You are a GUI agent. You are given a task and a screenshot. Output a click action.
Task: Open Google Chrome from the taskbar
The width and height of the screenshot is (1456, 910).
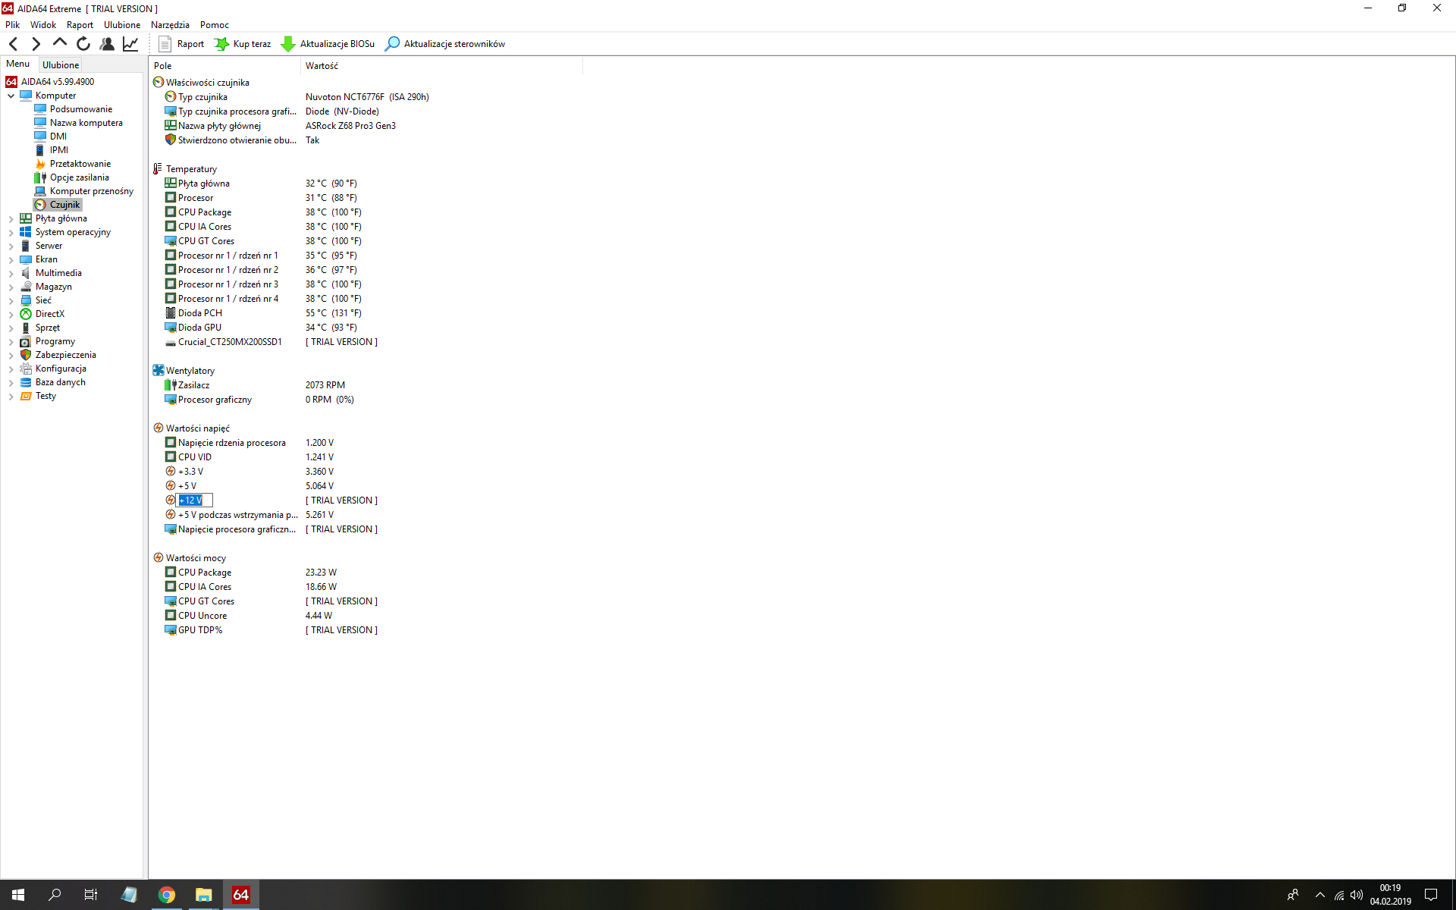pyautogui.click(x=166, y=895)
